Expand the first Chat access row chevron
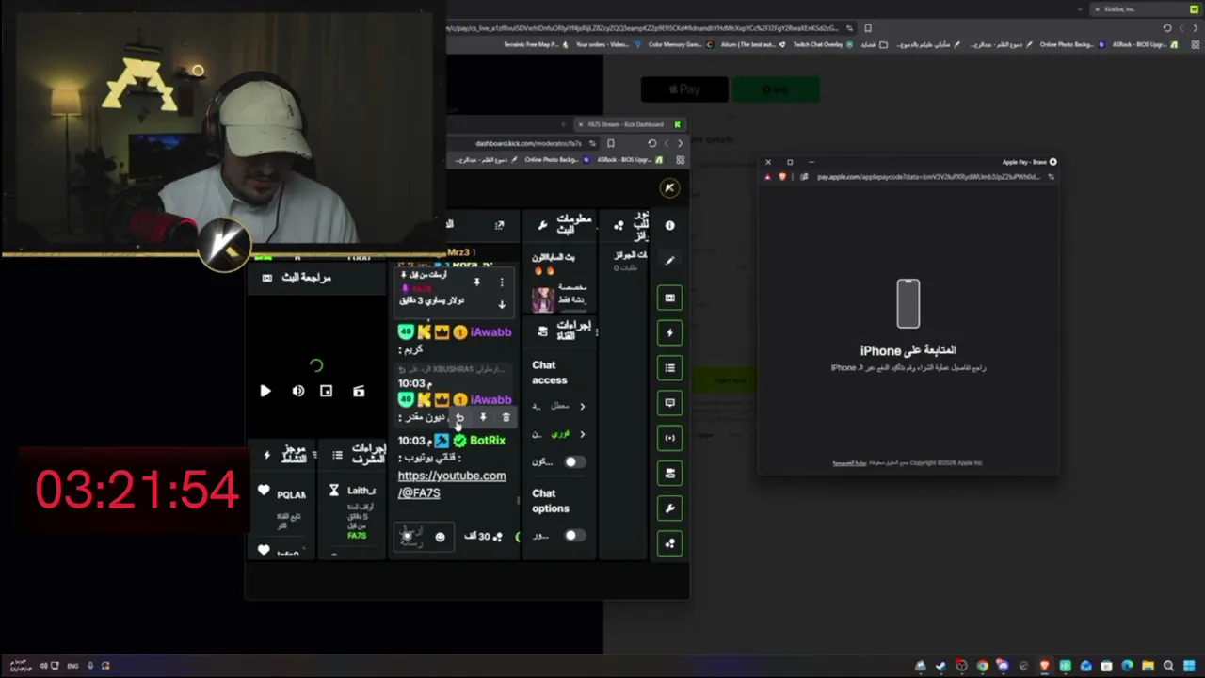Screen dimensions: 1205x678 (x=582, y=407)
